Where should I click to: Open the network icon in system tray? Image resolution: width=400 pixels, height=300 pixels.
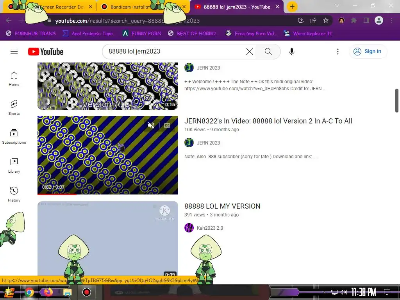pos(334,292)
